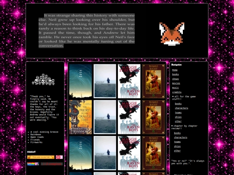Viewport: 234px width, 175px height.
Task: Click the 'Rainbows' list item
Action: 36,134
